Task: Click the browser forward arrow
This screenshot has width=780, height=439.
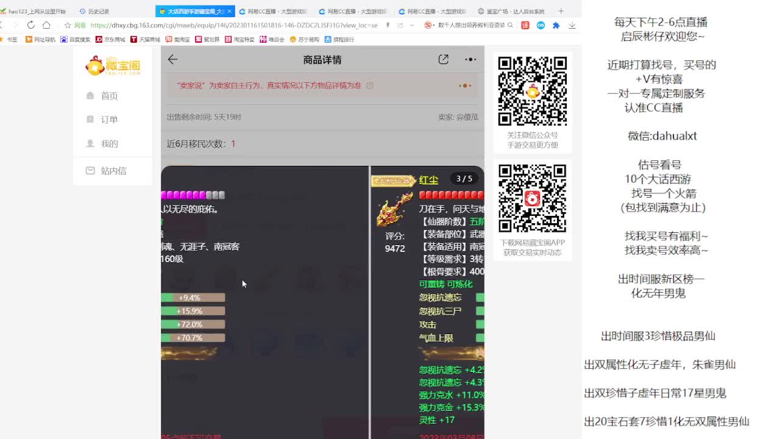Action: click(15, 25)
